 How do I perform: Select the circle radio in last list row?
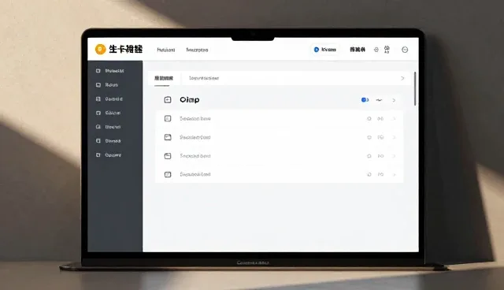369,175
